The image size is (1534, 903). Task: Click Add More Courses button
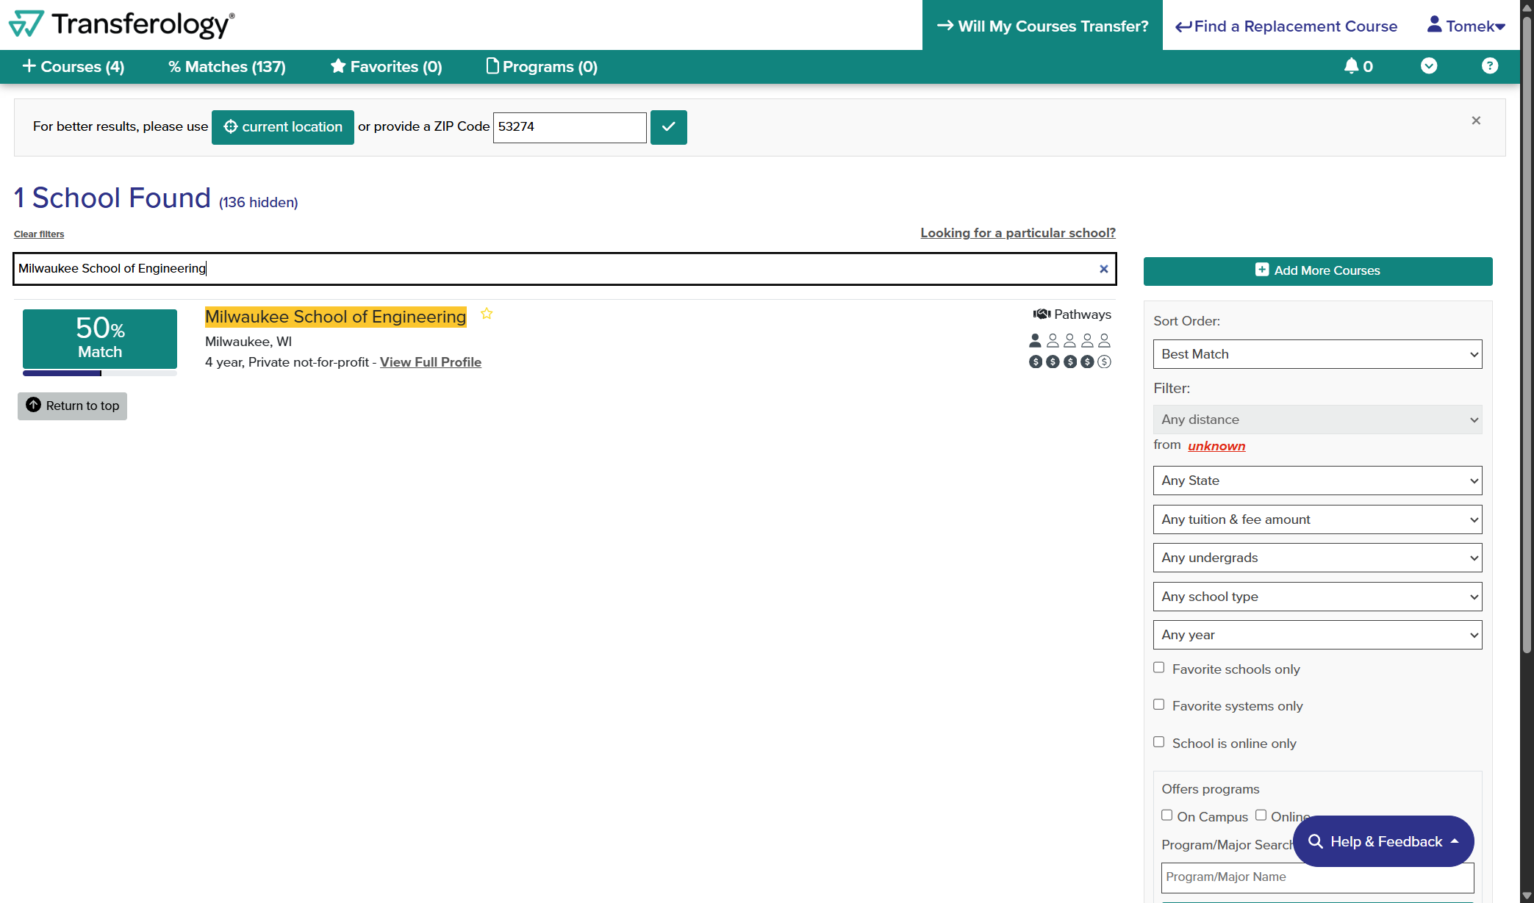tap(1318, 271)
